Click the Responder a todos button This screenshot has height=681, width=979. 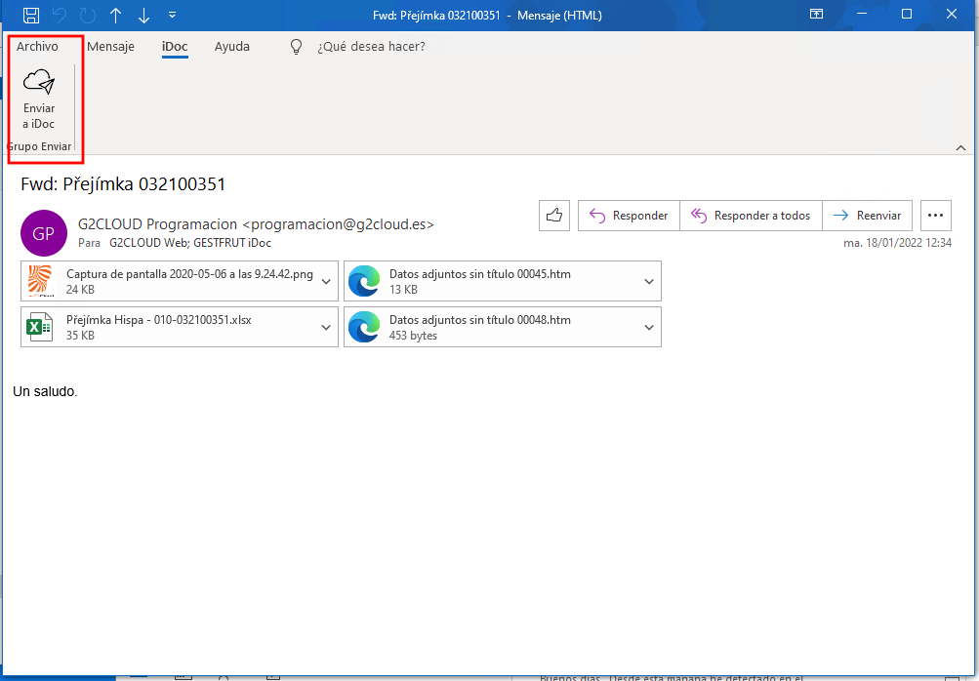(751, 216)
